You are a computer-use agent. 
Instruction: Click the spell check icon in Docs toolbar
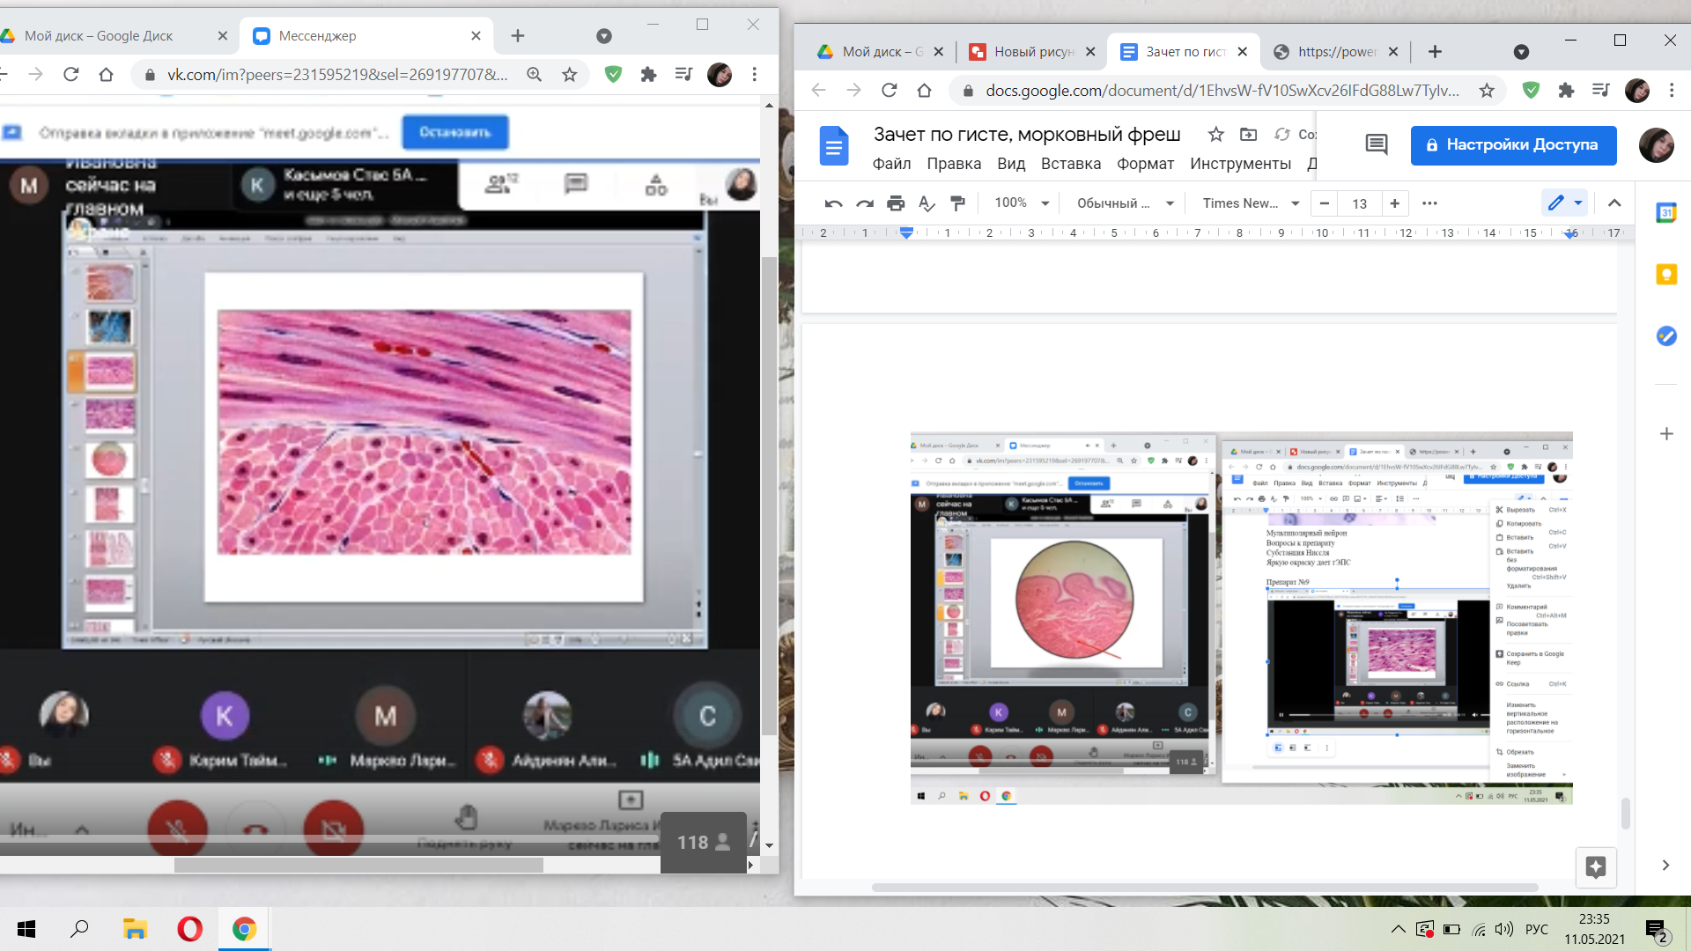tap(927, 203)
